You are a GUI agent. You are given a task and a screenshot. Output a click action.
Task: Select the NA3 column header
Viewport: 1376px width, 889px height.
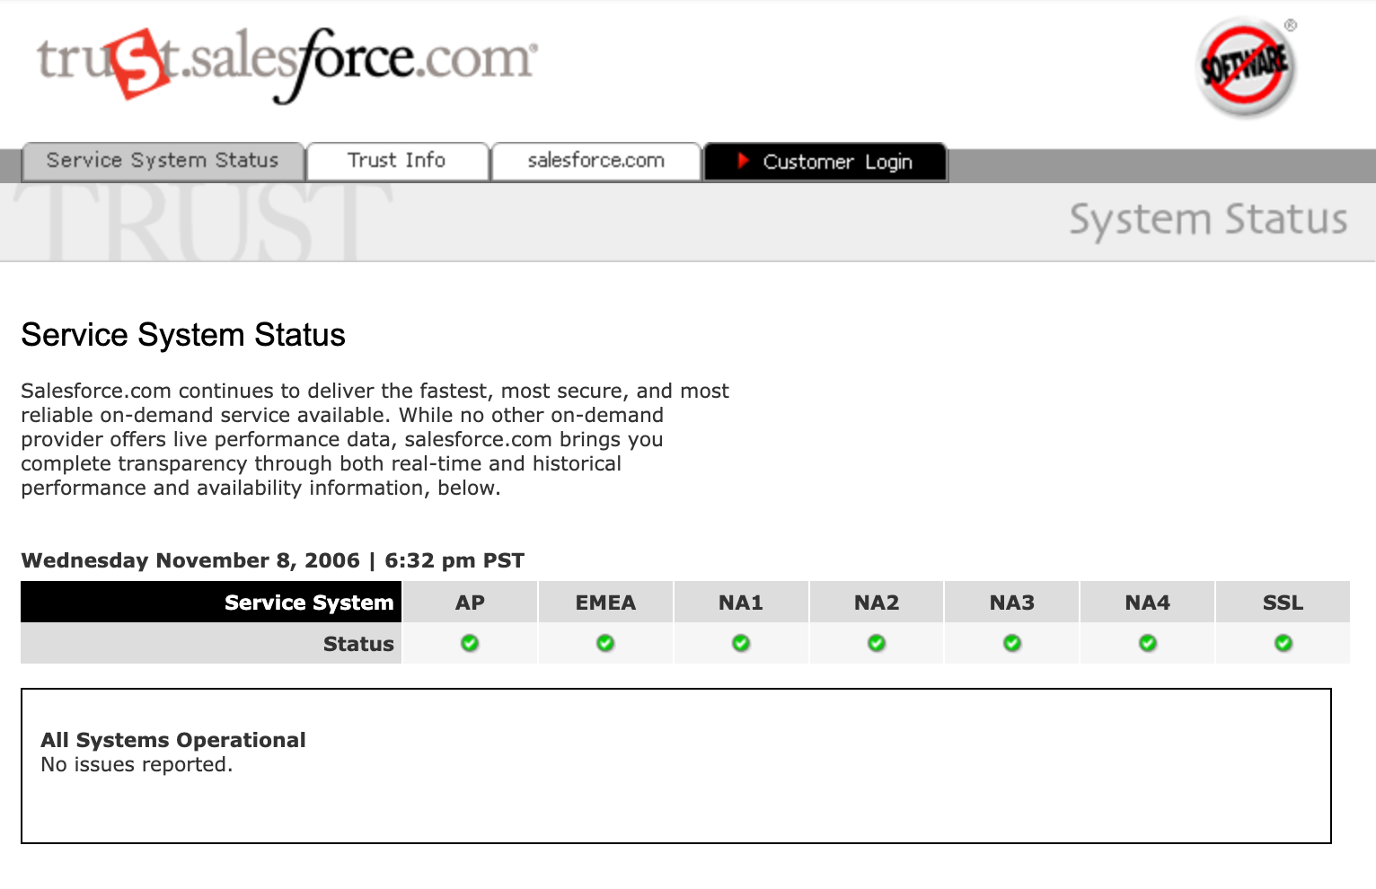click(x=1012, y=603)
